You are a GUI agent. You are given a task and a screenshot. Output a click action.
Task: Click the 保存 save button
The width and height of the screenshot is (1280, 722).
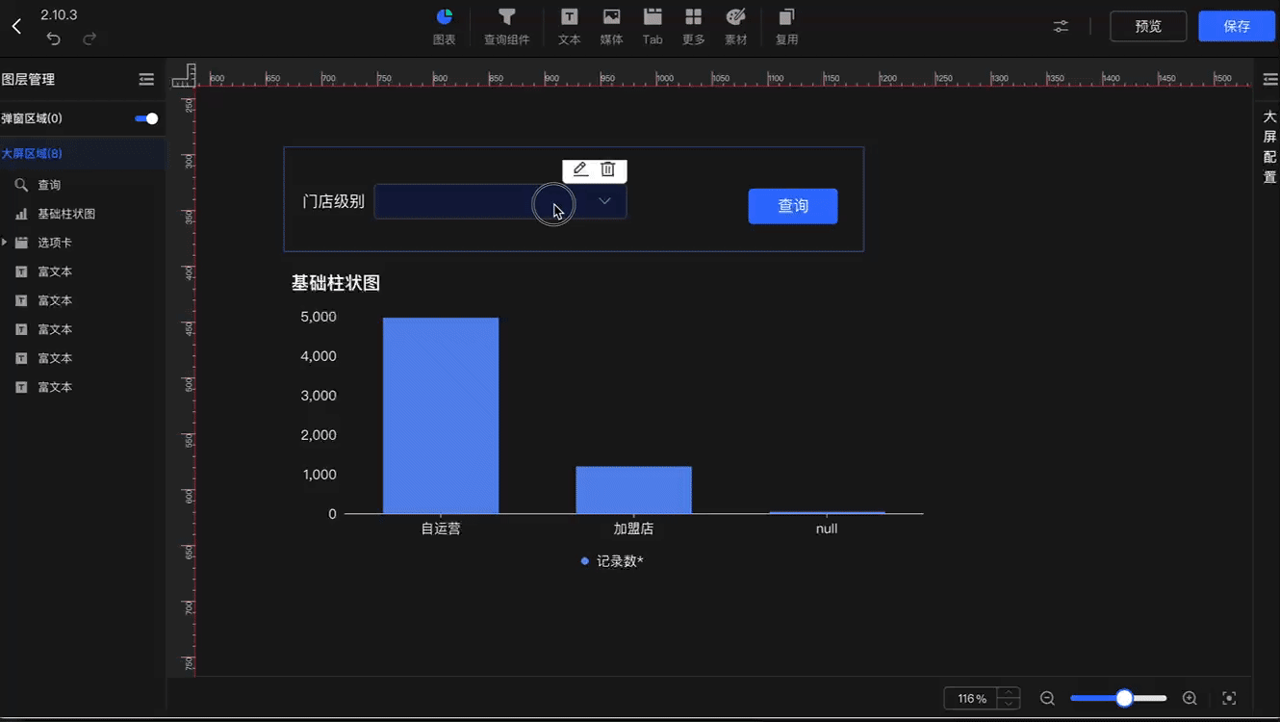click(x=1237, y=26)
